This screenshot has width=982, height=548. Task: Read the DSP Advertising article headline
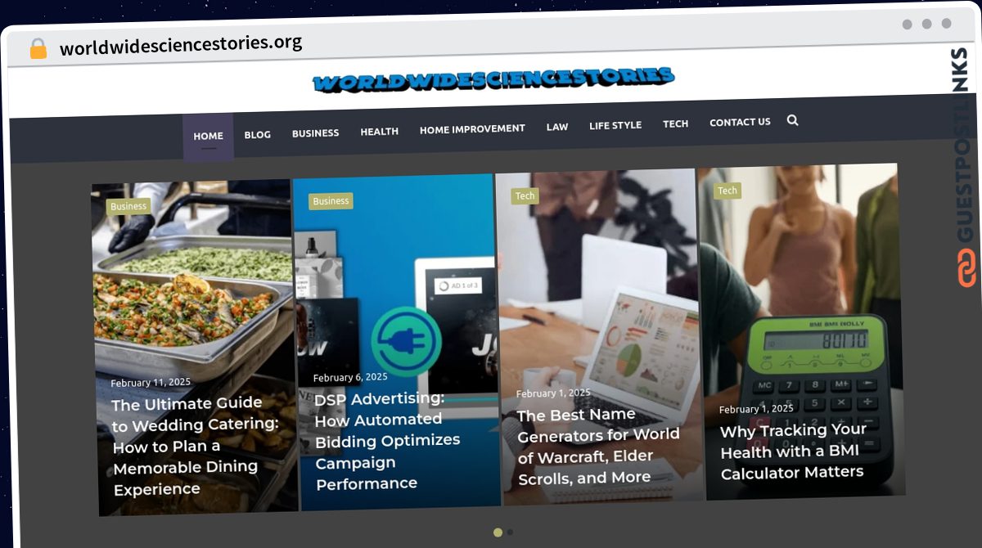pos(388,441)
